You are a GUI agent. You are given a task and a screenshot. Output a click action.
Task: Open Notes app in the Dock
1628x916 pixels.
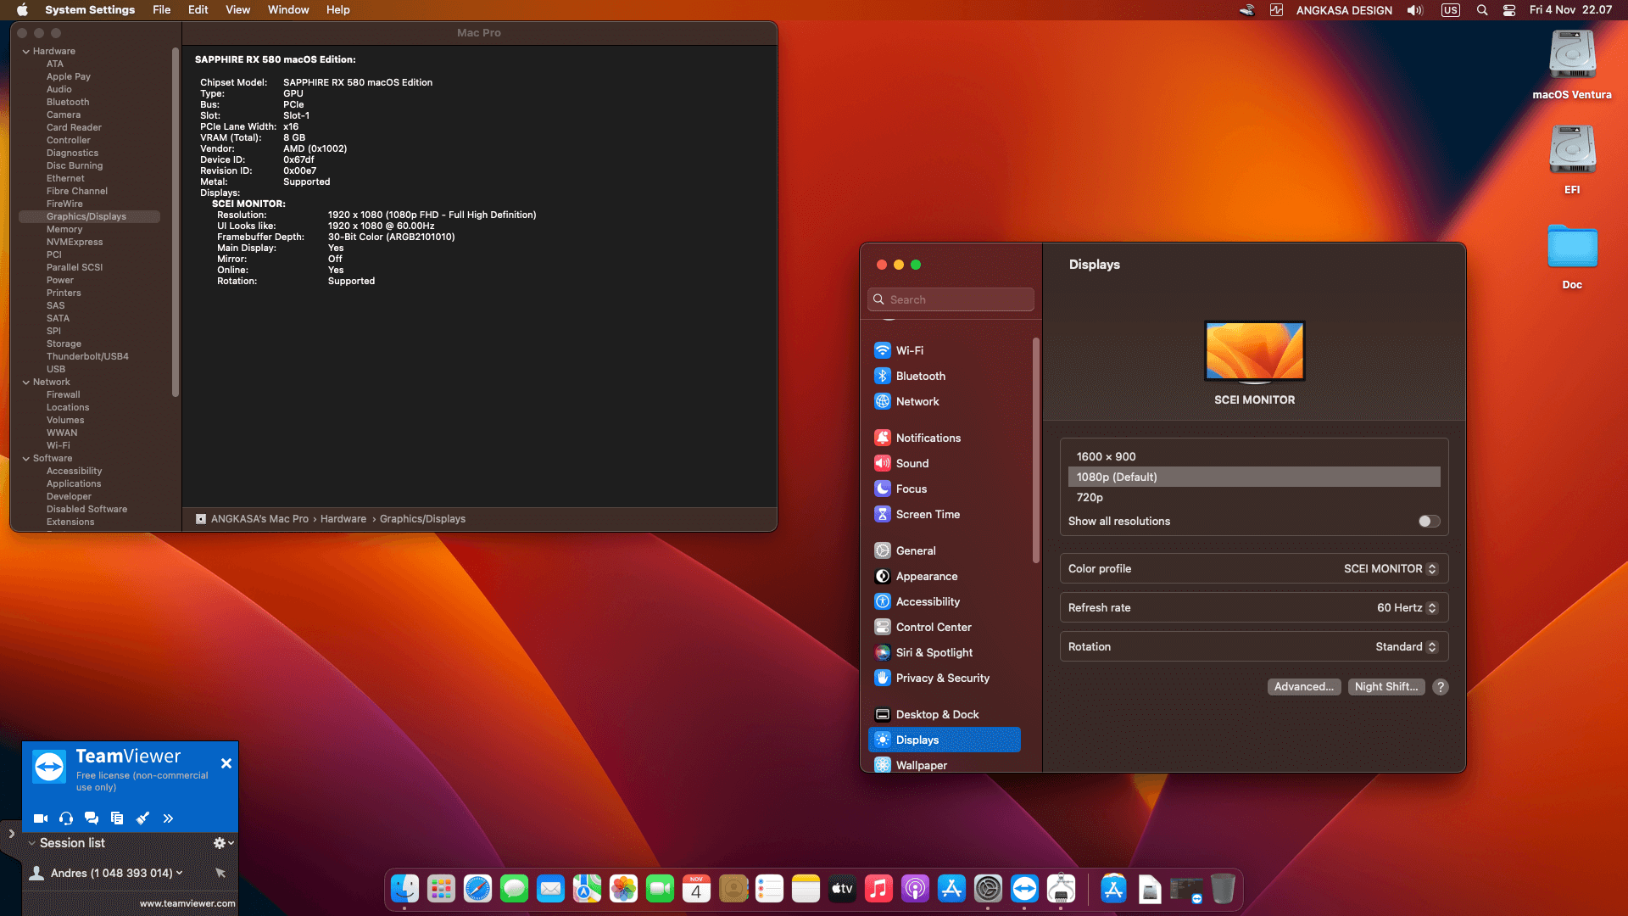click(x=806, y=889)
